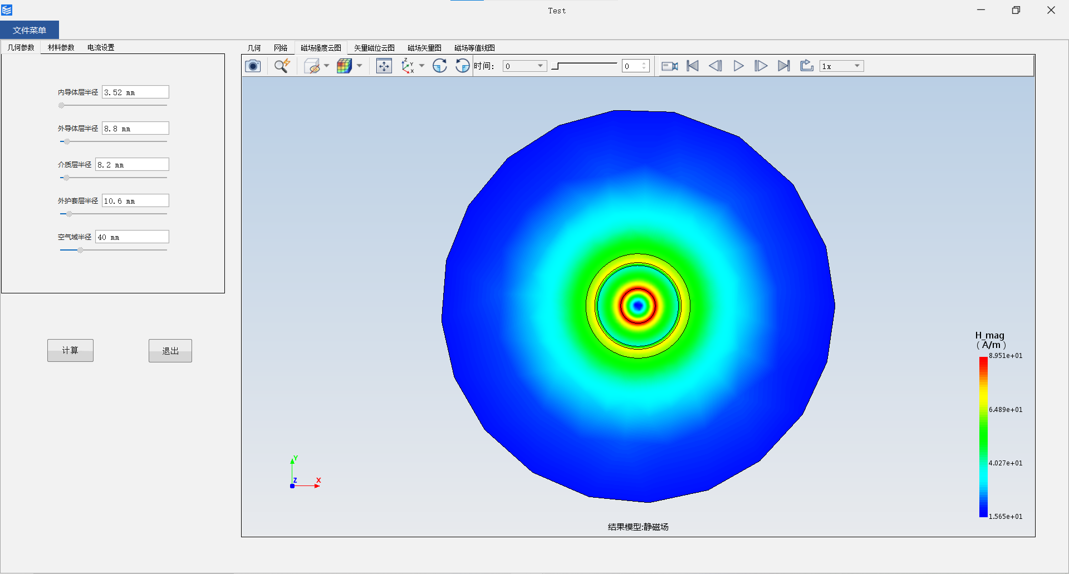Click the fit-to-view arrows icon
Screen dimensions: 1069x574
(x=384, y=66)
